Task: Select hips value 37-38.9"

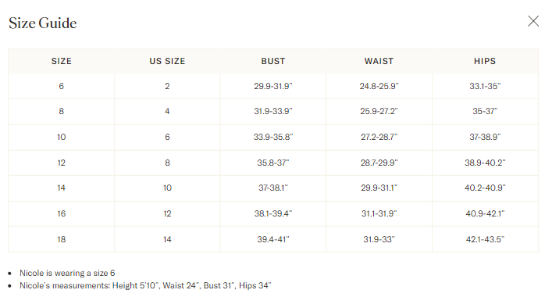Action: pos(485,137)
